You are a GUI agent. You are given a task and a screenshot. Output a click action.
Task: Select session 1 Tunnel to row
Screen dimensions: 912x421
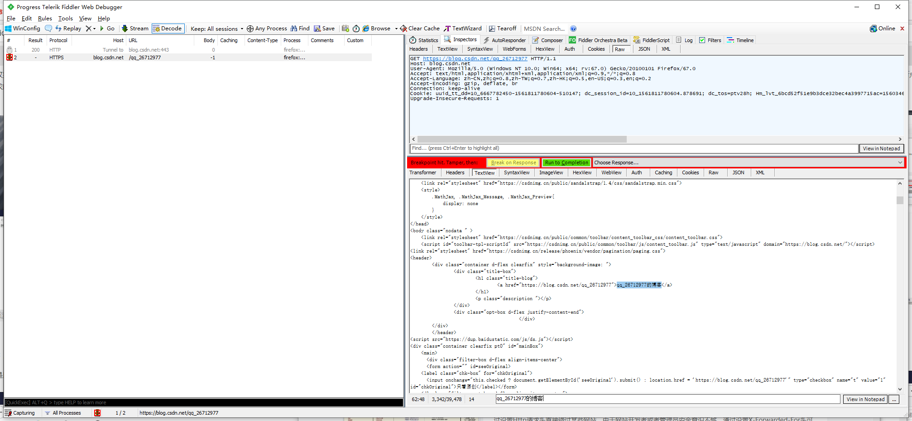click(x=188, y=50)
